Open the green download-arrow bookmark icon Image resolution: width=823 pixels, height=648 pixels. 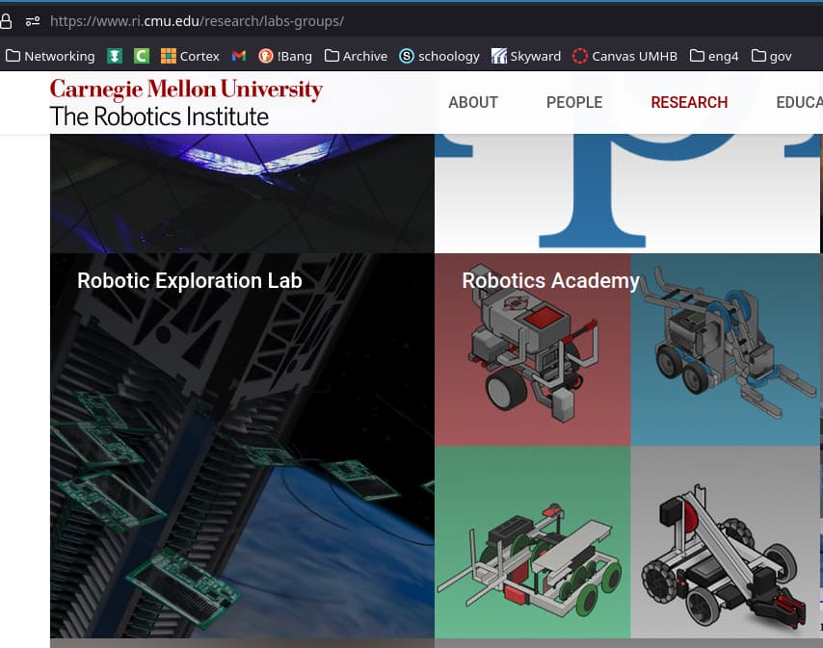115,56
